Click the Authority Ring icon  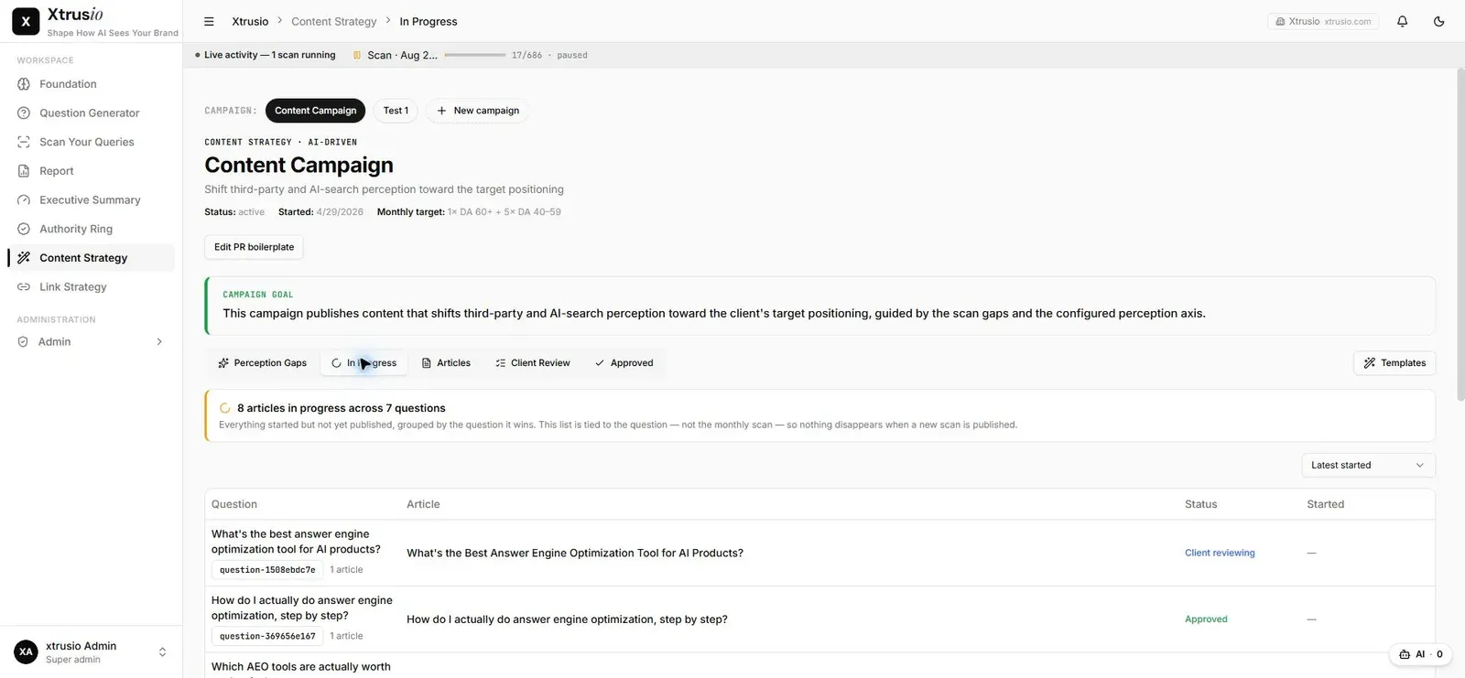24,229
